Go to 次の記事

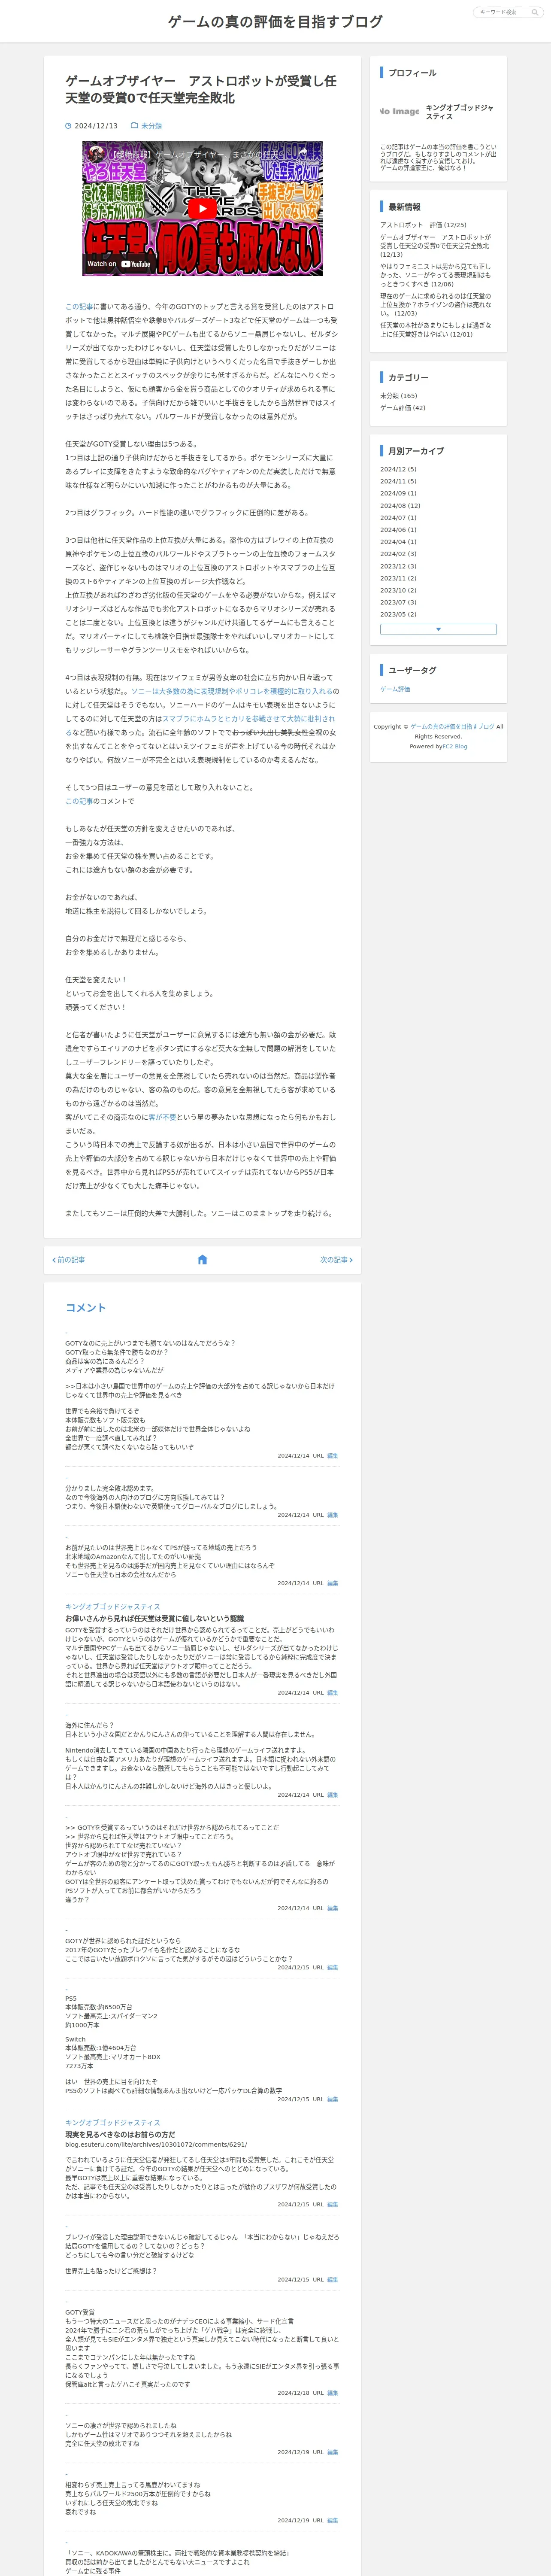pyautogui.click(x=336, y=1260)
